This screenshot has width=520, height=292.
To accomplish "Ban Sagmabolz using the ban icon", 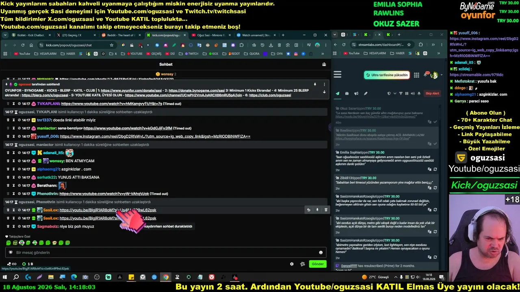I will coord(19,226).
